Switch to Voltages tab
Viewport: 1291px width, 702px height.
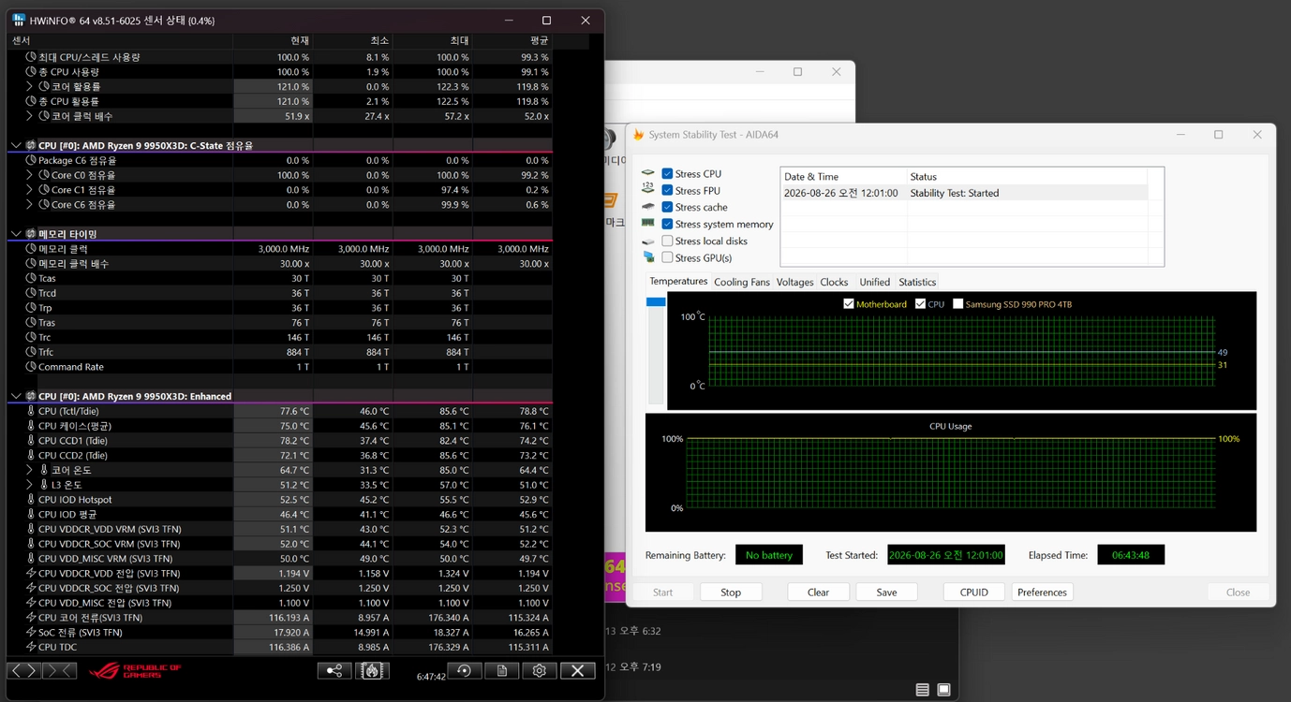pyautogui.click(x=794, y=282)
